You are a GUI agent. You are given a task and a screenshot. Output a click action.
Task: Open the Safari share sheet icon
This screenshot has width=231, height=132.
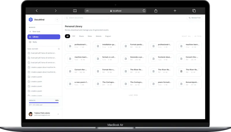click(x=156, y=11)
